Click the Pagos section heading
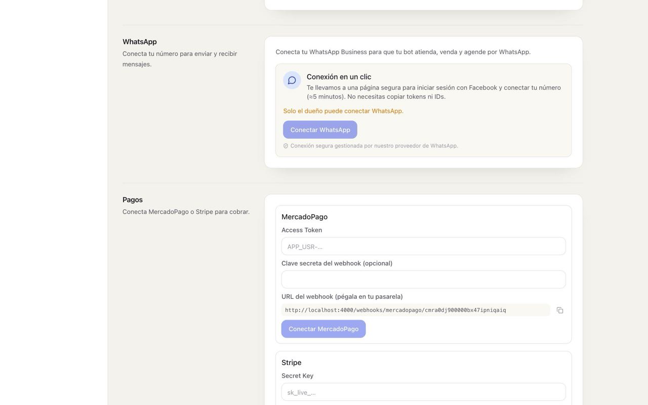 pos(133,199)
